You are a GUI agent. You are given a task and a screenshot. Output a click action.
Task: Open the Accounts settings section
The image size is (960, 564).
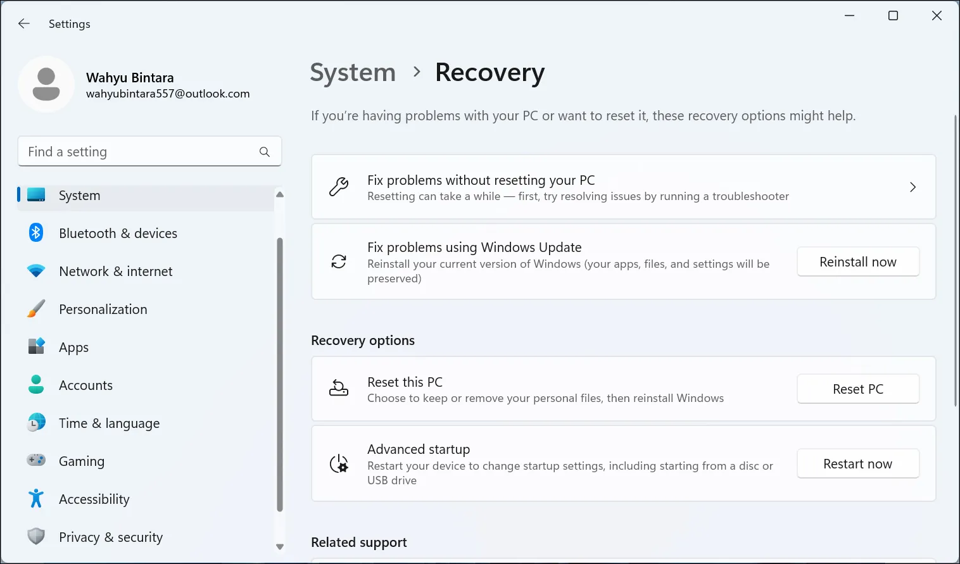pos(85,385)
